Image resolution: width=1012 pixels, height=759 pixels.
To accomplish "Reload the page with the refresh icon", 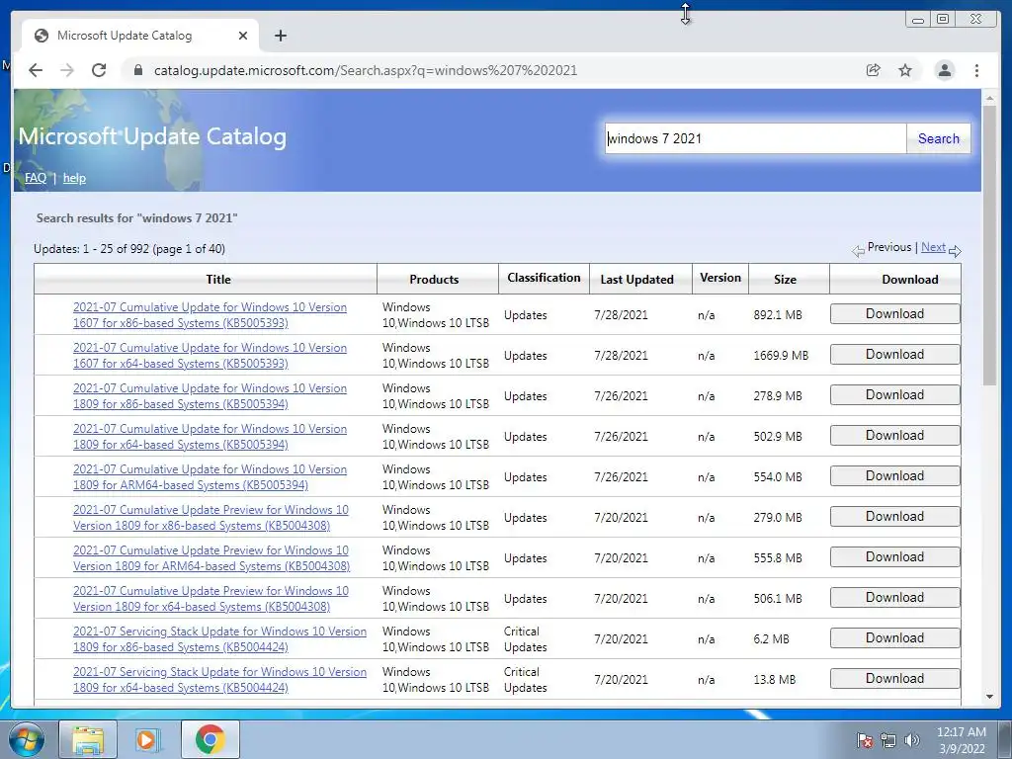I will (x=99, y=70).
